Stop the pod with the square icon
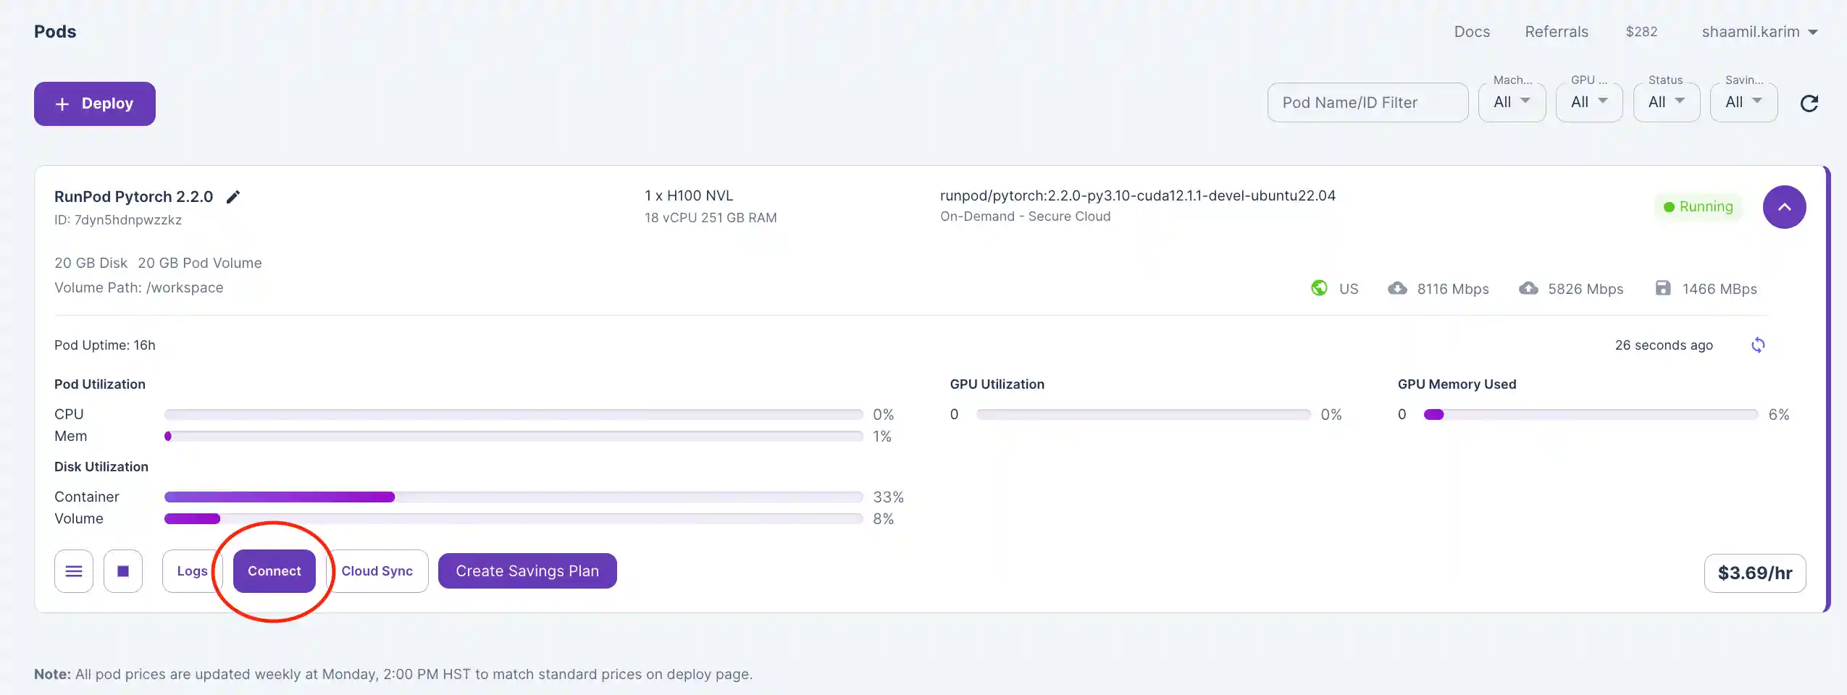The image size is (1847, 695). pos(123,571)
